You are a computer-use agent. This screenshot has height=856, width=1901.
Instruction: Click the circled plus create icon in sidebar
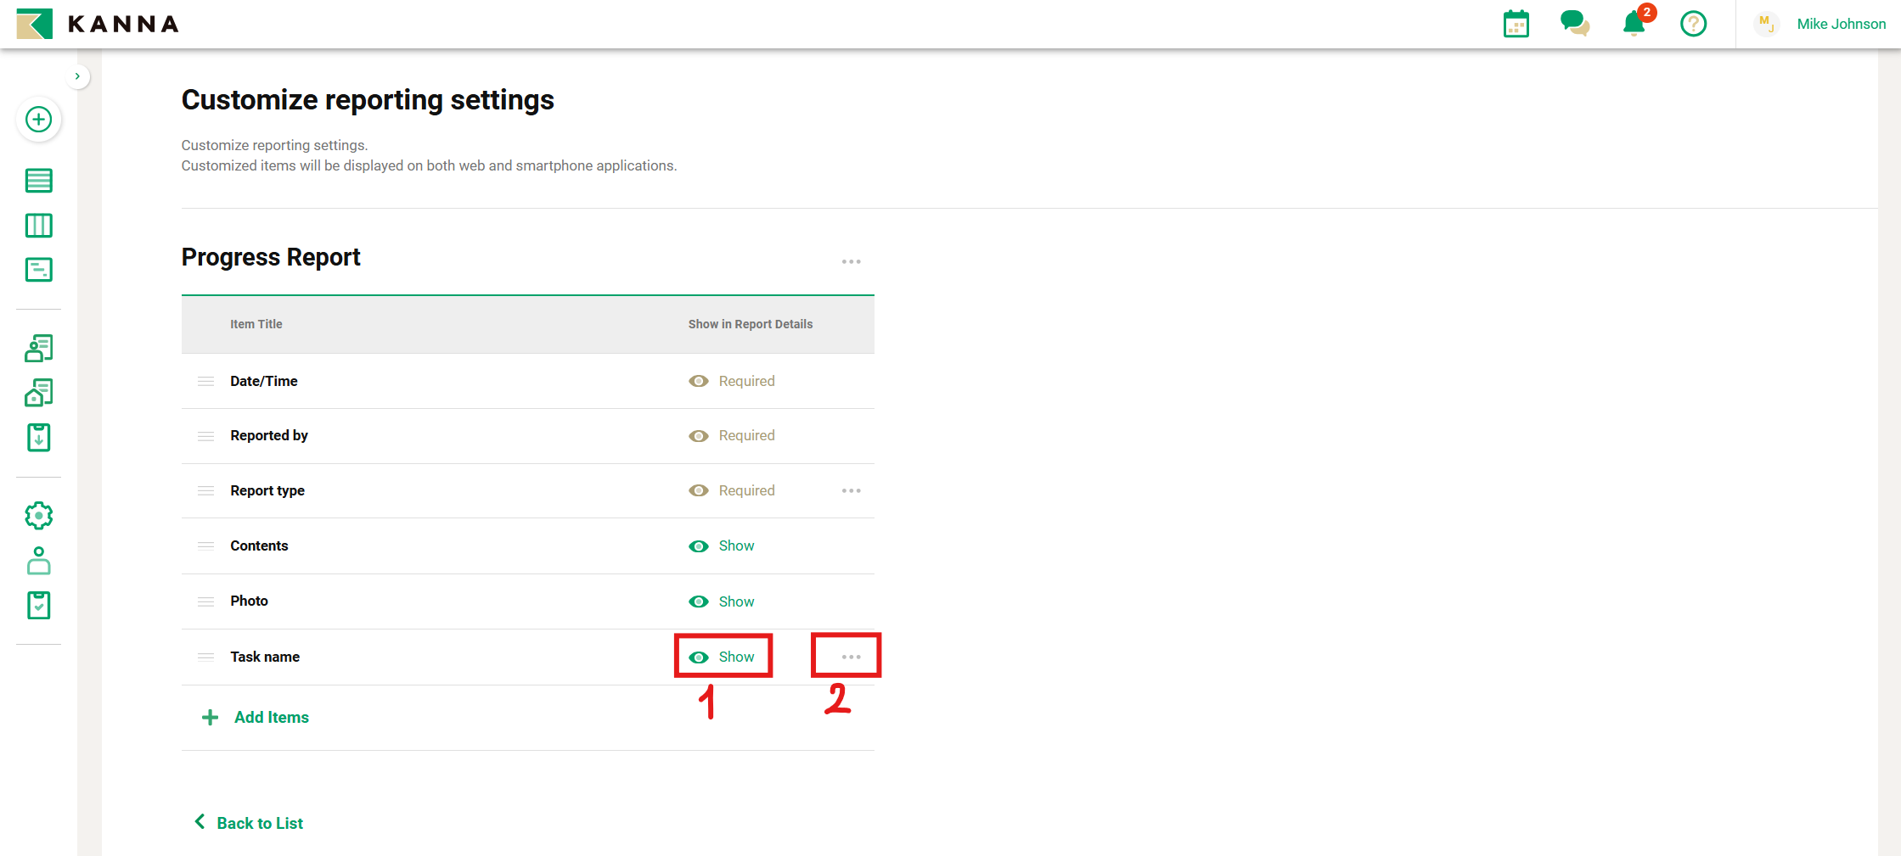tap(38, 120)
